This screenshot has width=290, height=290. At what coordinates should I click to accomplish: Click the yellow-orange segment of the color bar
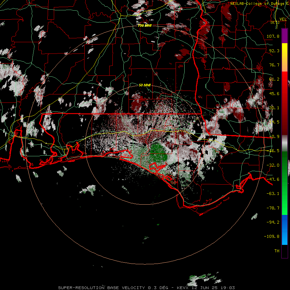tap(285, 57)
